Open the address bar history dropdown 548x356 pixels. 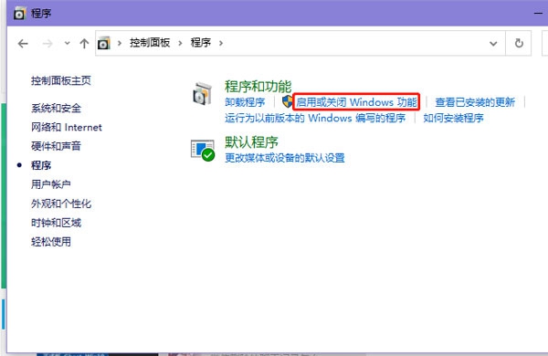[x=493, y=44]
